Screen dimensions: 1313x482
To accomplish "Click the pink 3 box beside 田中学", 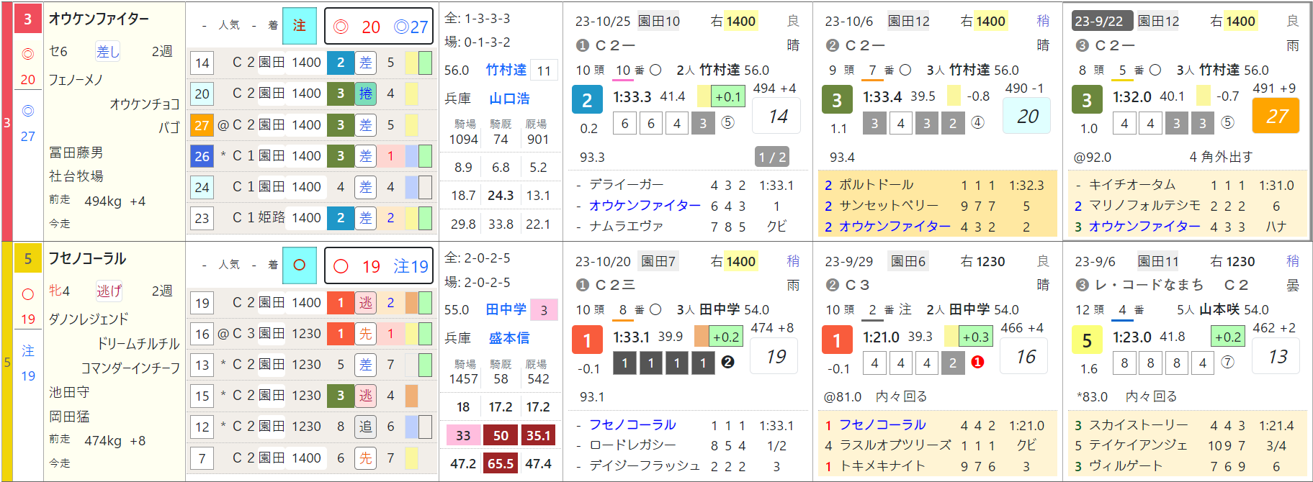I will (544, 310).
